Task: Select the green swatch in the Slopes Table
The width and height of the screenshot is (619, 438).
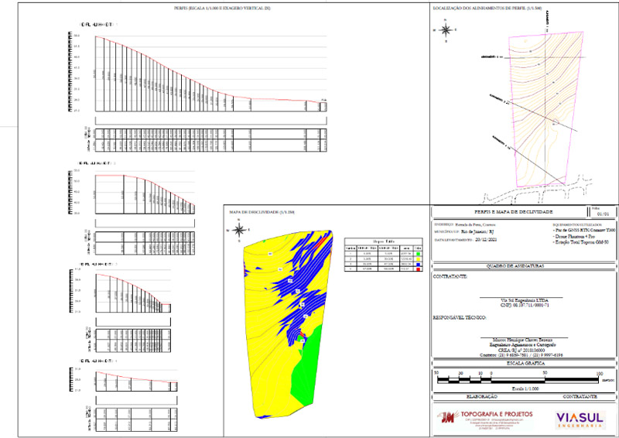Action: click(x=419, y=253)
